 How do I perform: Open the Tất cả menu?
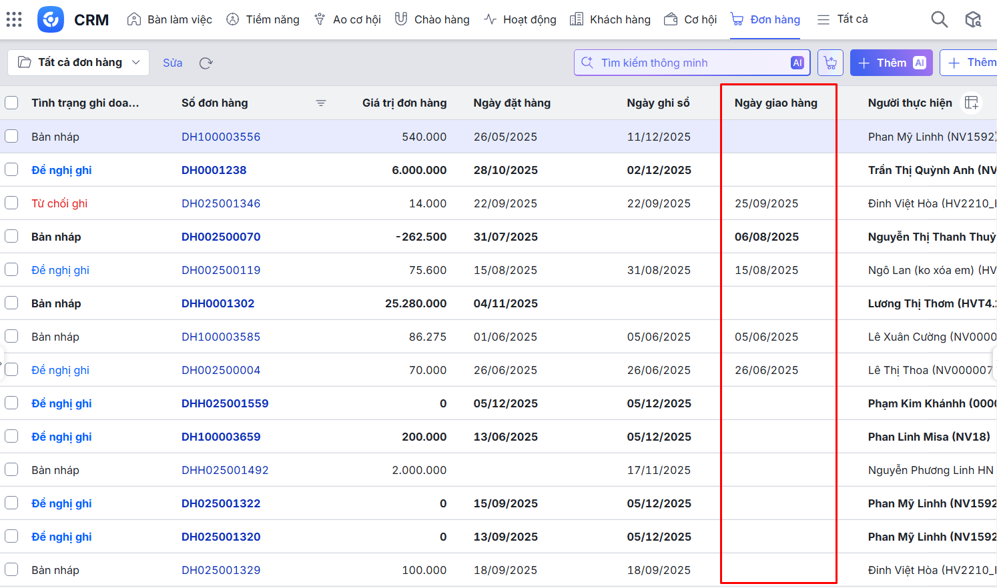tap(843, 19)
